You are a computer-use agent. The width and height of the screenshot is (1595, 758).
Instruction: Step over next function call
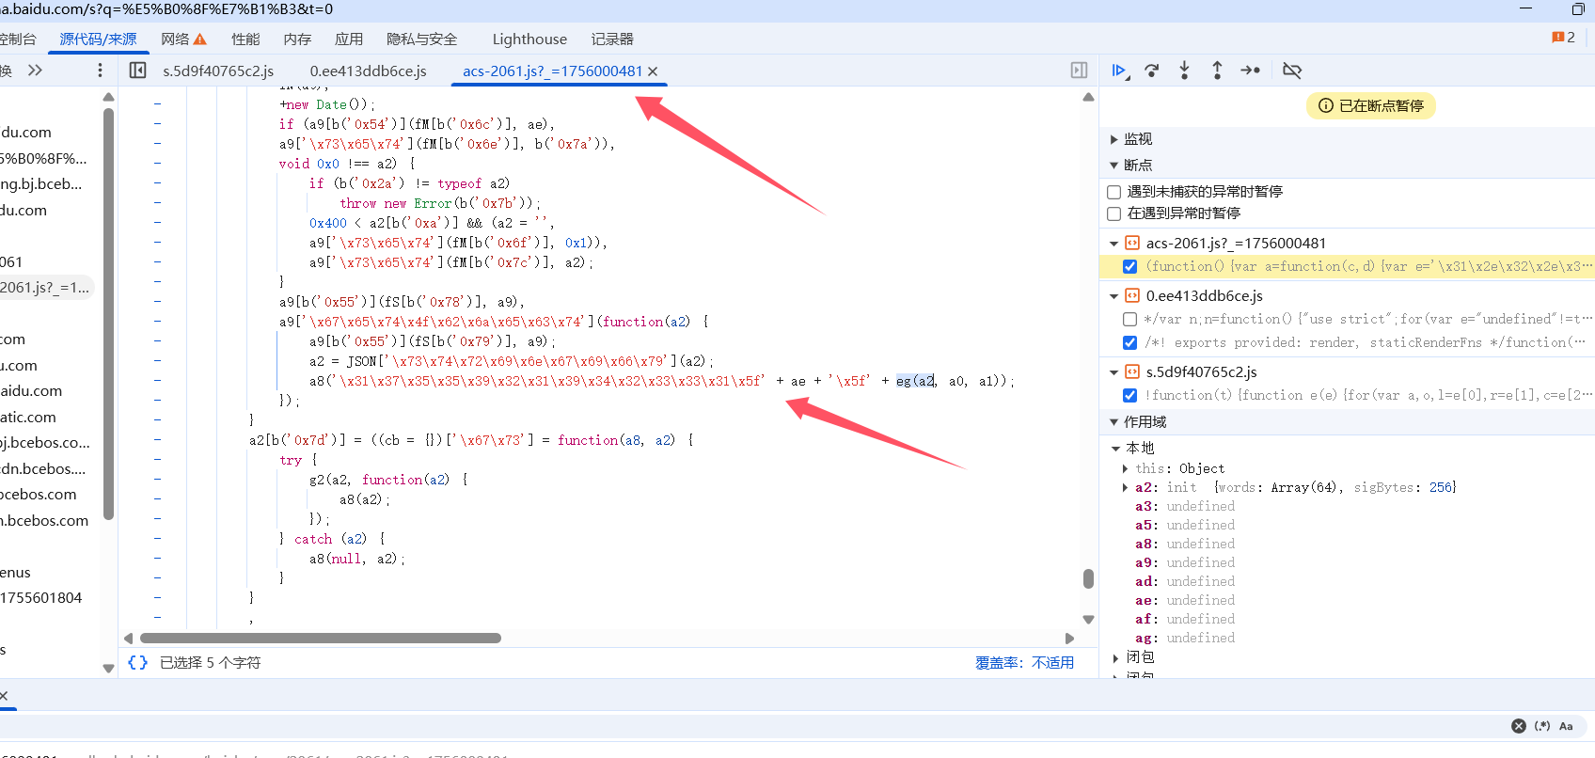click(1152, 71)
